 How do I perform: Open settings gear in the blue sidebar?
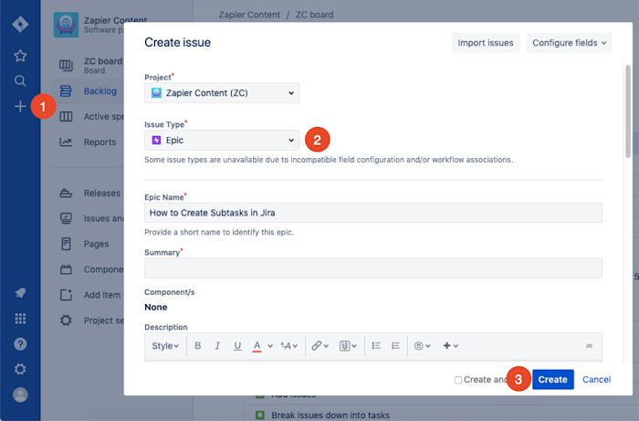coord(20,369)
